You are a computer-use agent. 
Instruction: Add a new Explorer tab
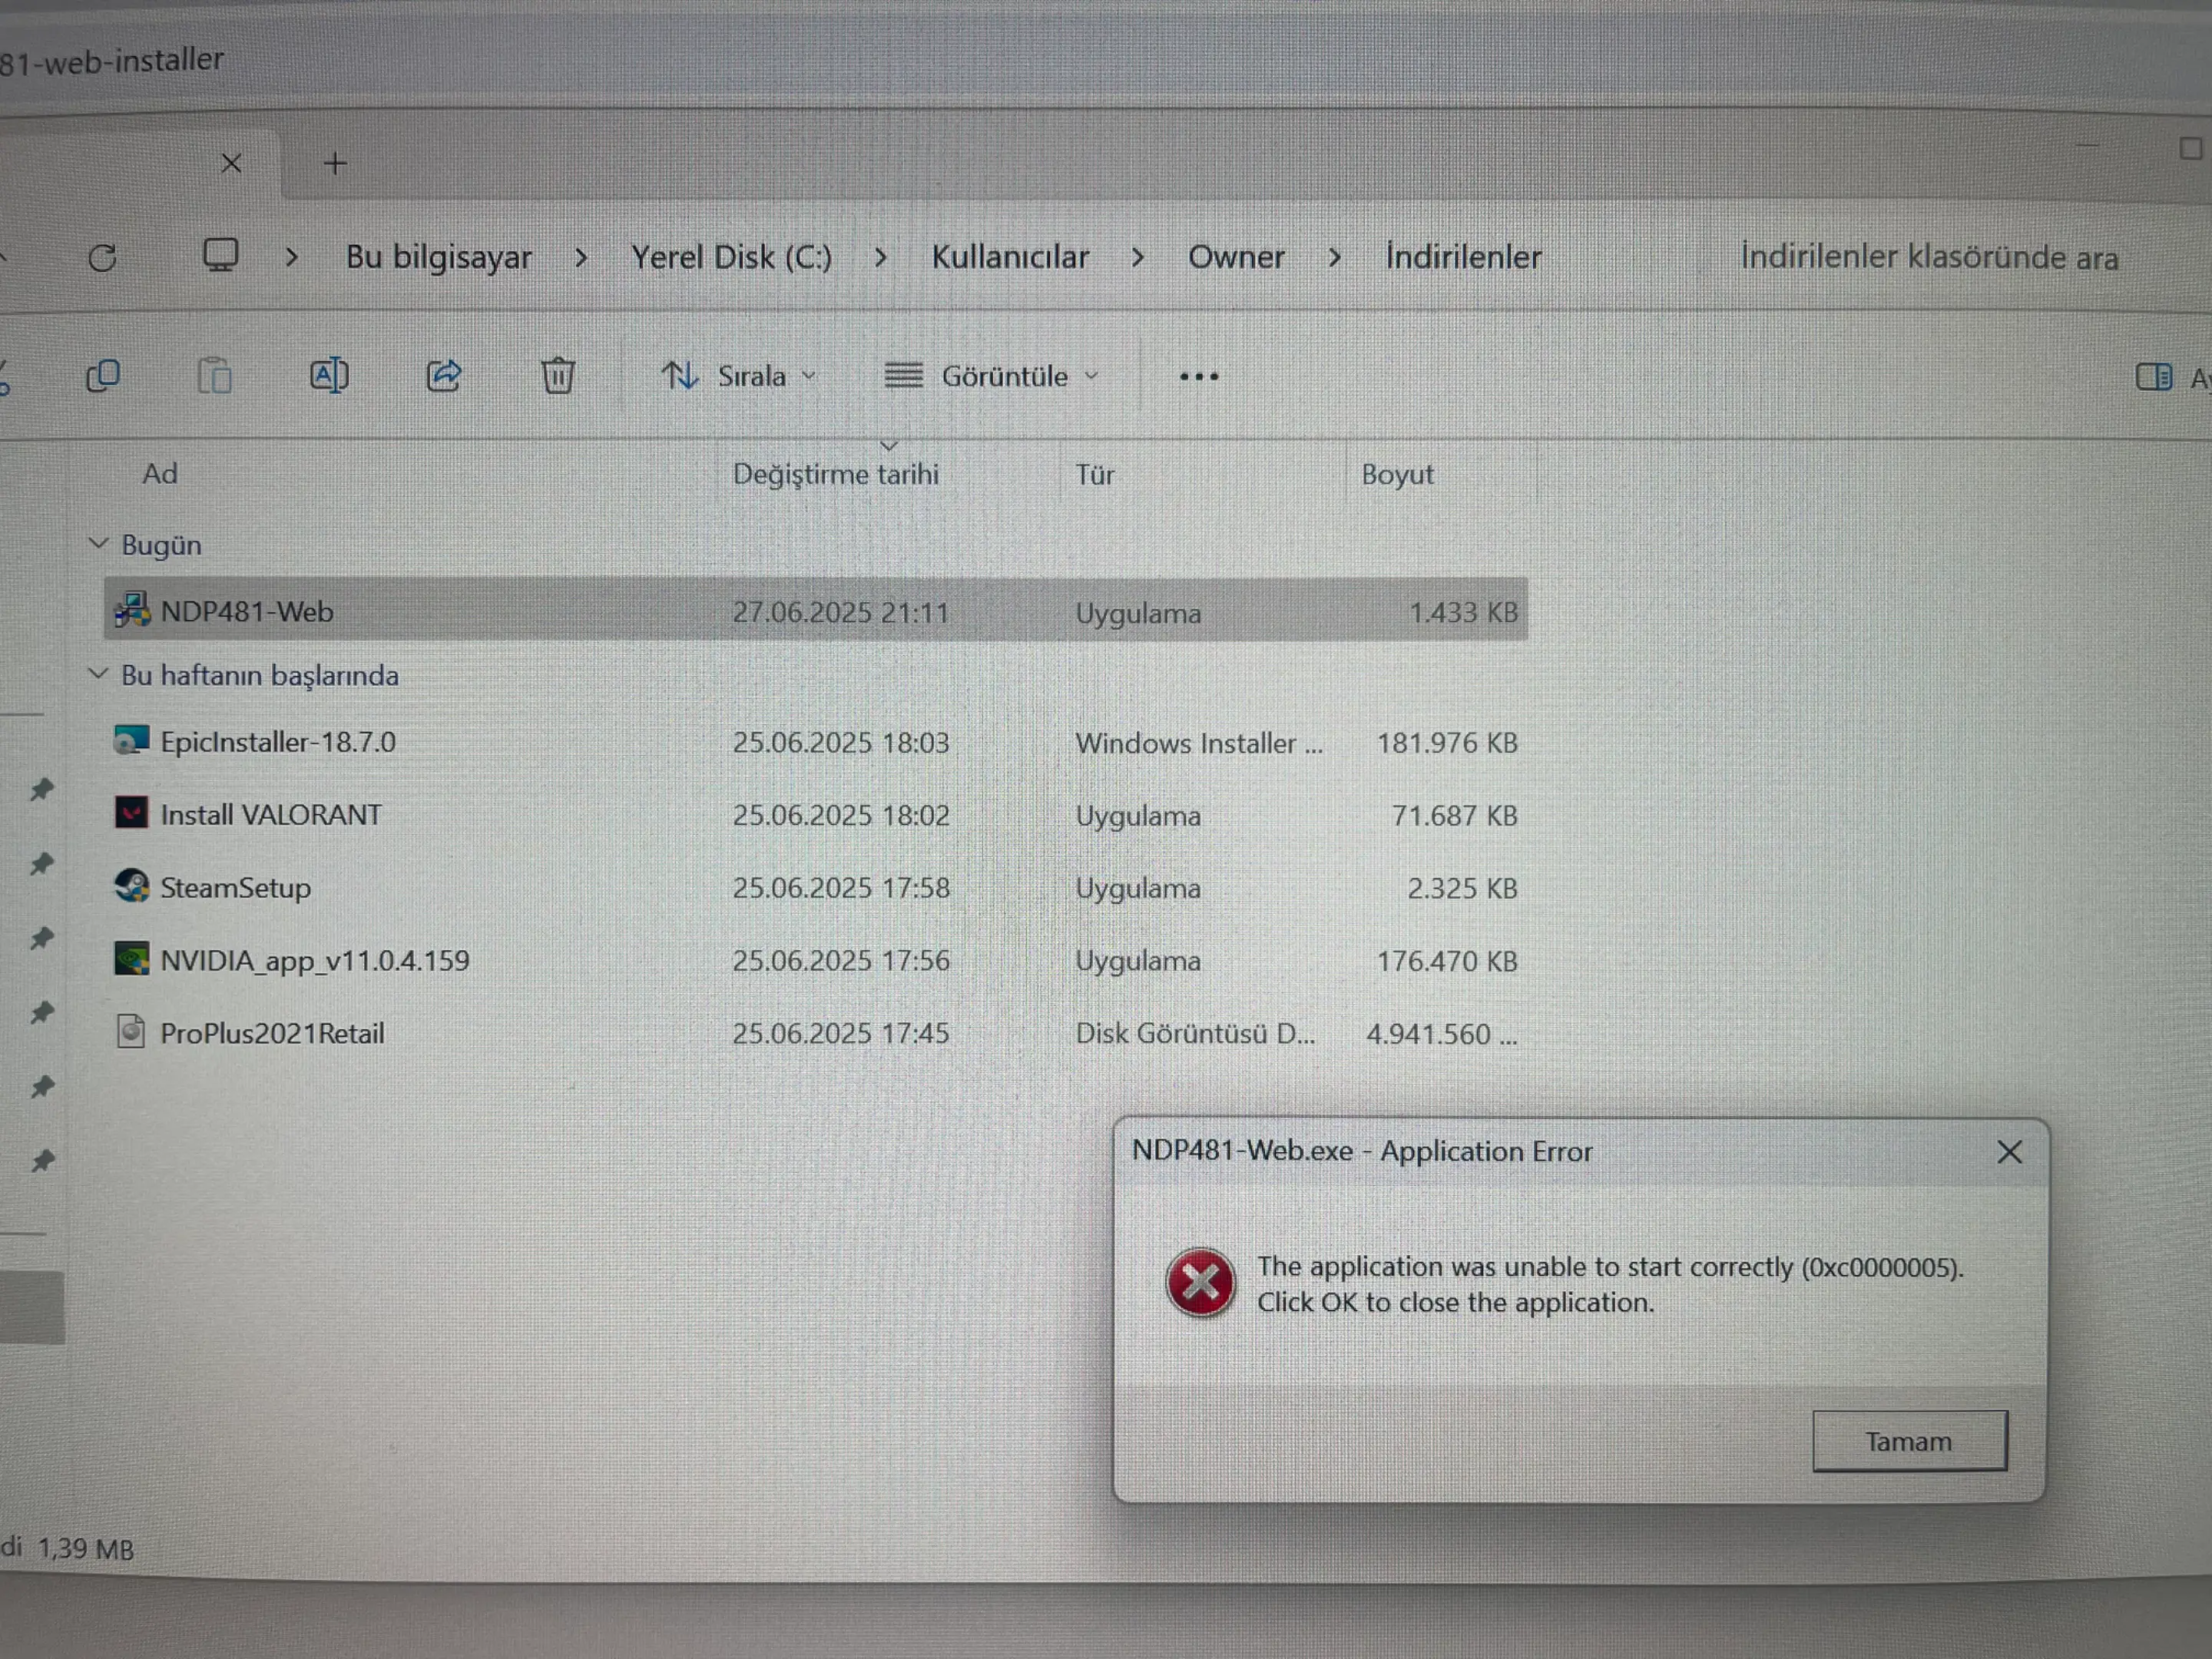[x=335, y=163]
